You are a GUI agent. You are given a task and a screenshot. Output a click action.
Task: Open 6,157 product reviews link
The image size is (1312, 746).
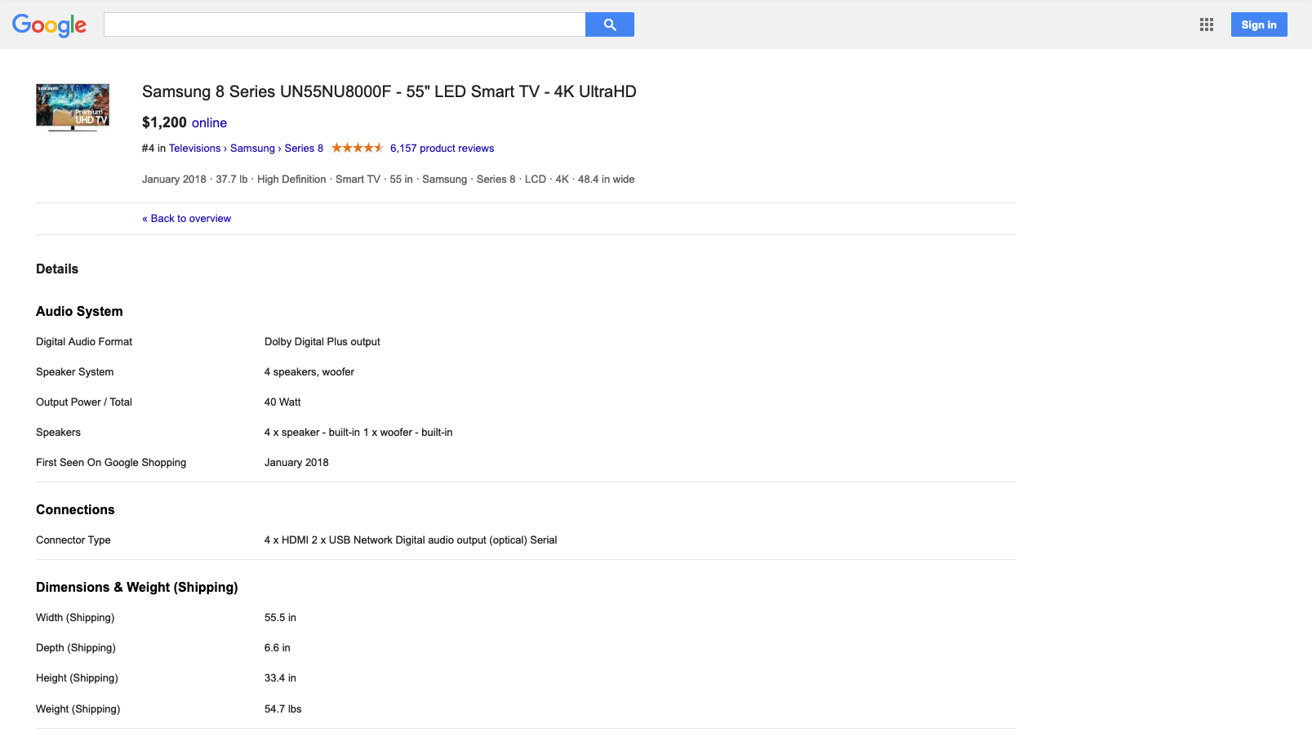point(442,148)
